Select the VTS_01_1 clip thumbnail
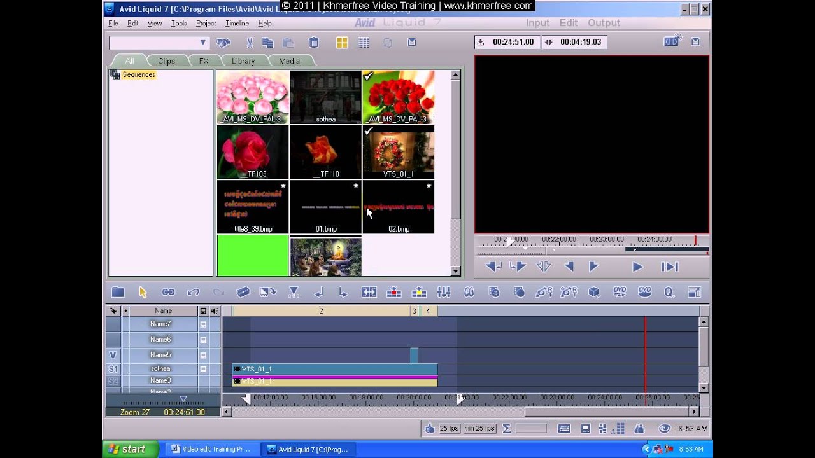This screenshot has width=815, height=458. [x=399, y=153]
